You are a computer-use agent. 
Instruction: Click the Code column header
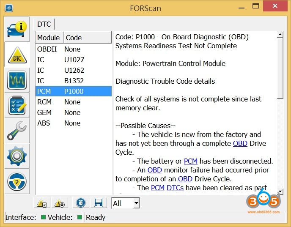coord(88,38)
